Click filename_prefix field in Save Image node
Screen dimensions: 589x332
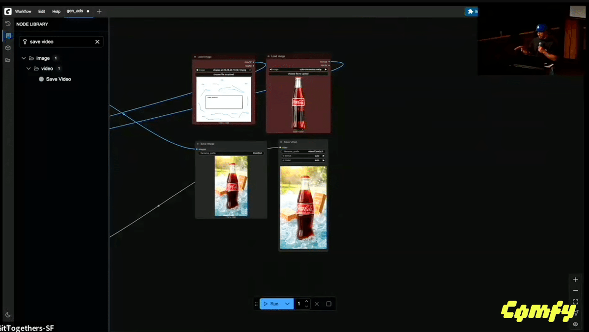(231, 153)
